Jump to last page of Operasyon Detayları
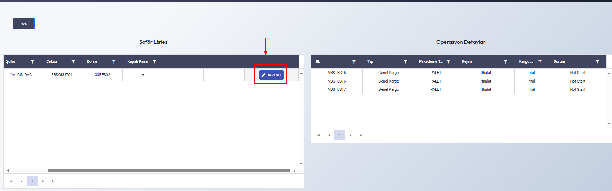The height and width of the screenshot is (191, 612). click(361, 135)
